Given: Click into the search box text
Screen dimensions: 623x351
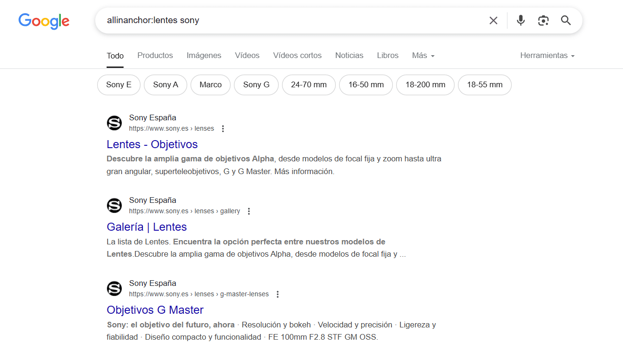Looking at the screenshot, I should pos(153,20).
